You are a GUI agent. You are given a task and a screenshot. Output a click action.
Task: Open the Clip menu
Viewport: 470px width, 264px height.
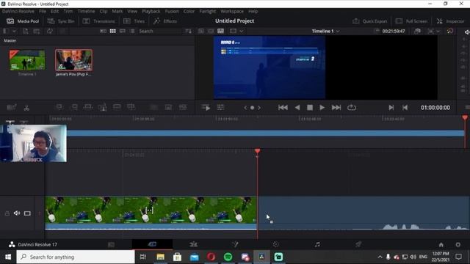click(x=104, y=11)
